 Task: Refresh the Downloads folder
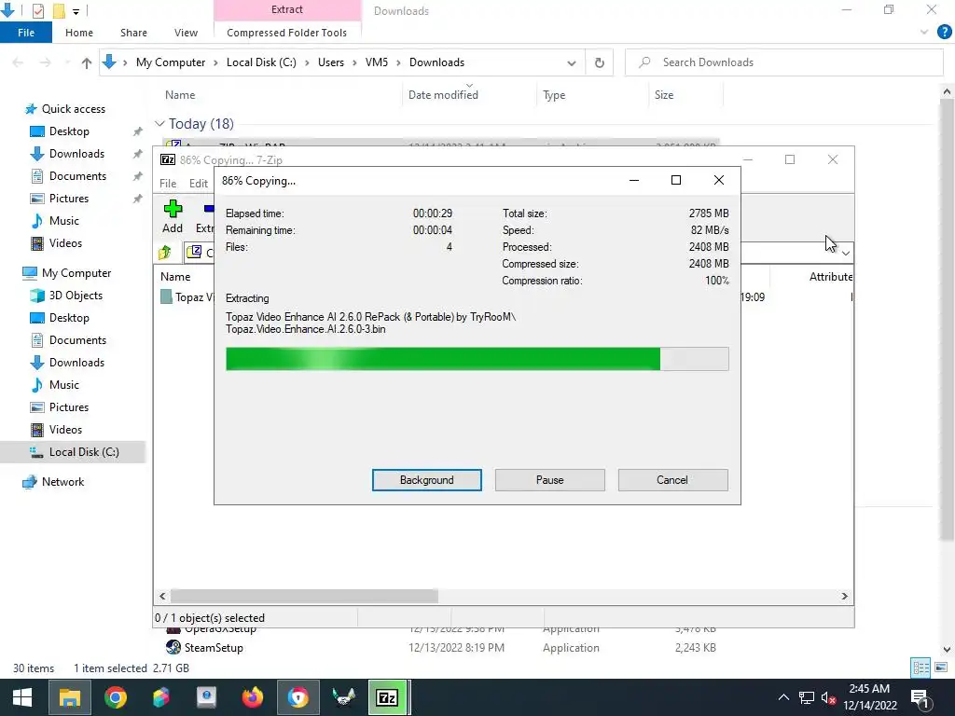click(x=600, y=62)
